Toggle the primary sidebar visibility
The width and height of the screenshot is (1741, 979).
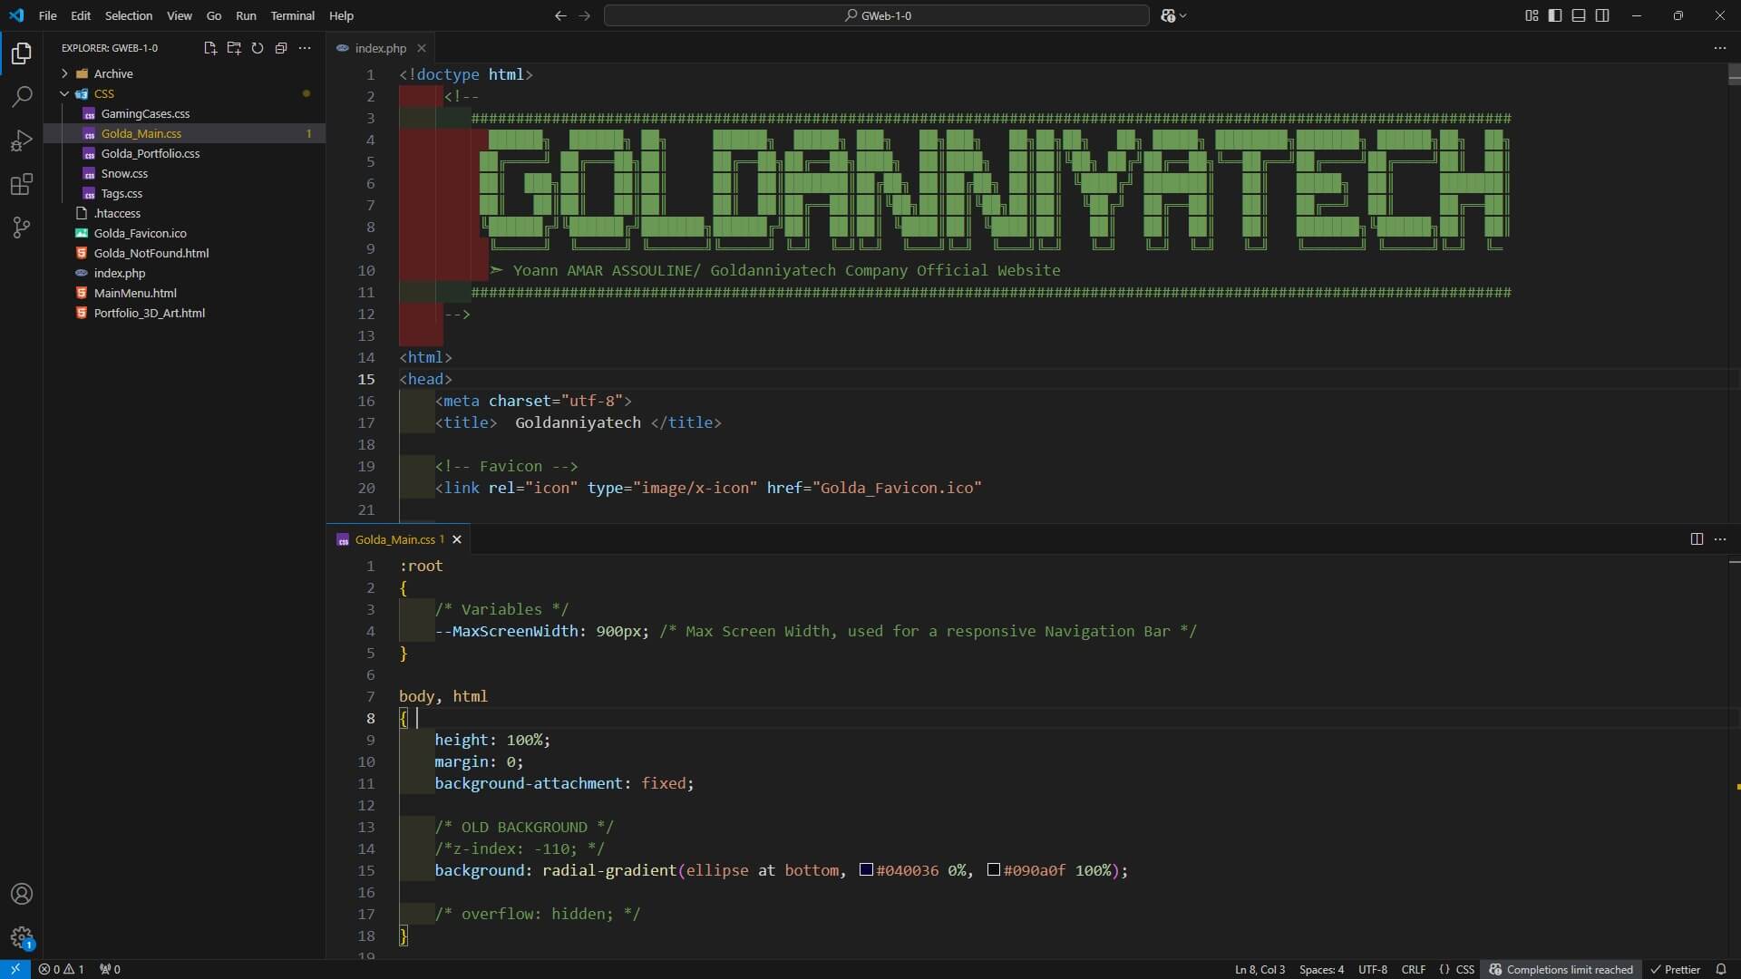(1554, 15)
